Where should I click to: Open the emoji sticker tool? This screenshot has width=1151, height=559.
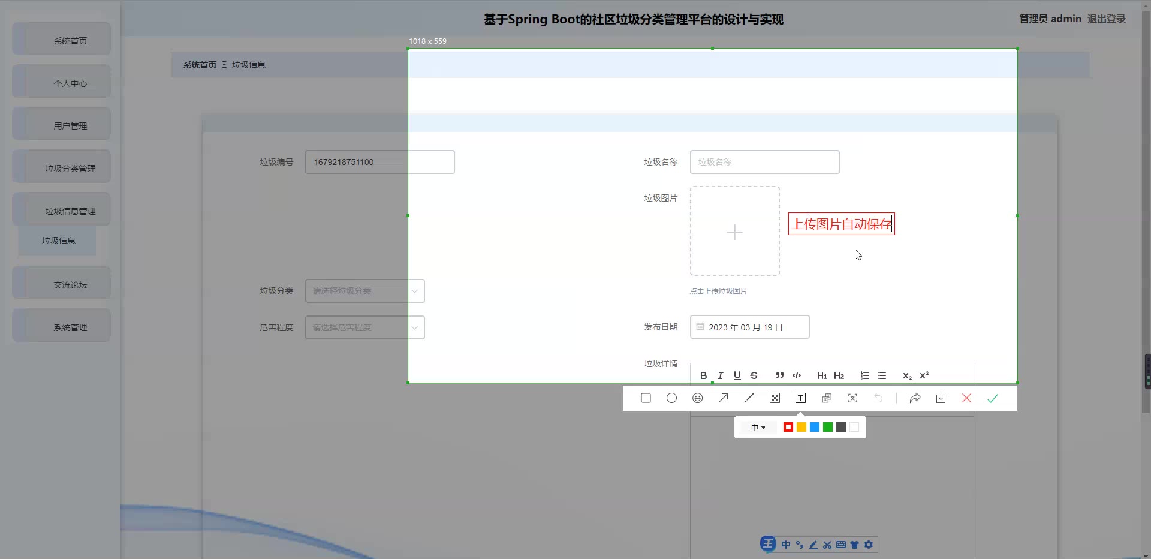697,398
